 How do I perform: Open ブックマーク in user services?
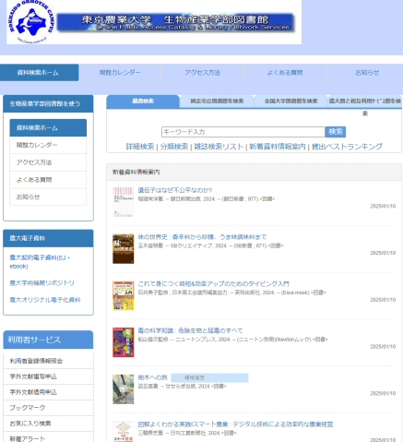pyautogui.click(x=48, y=408)
